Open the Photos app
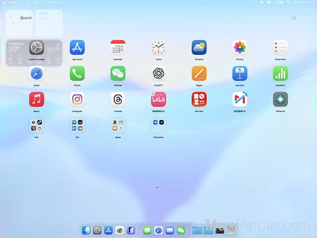Image resolution: width=317 pixels, height=238 pixels. pyautogui.click(x=240, y=48)
